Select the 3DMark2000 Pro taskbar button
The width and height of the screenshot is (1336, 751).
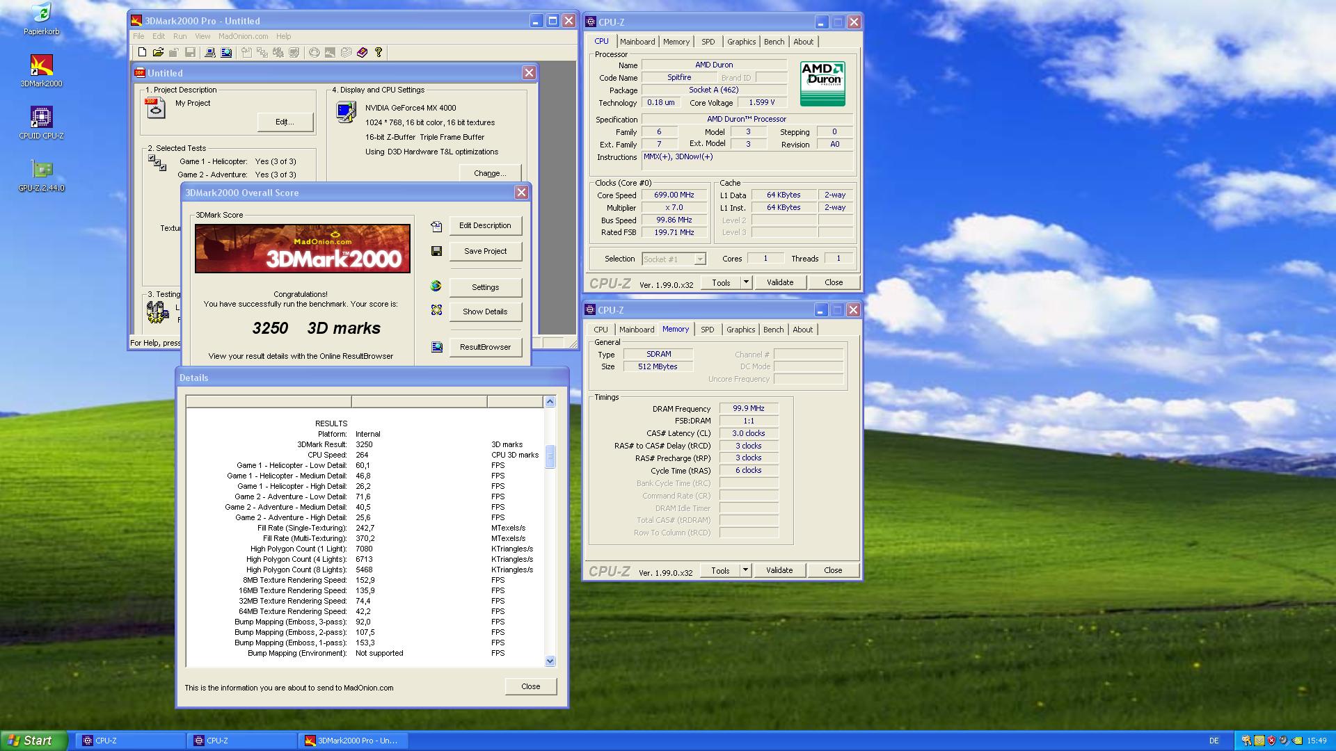click(353, 741)
